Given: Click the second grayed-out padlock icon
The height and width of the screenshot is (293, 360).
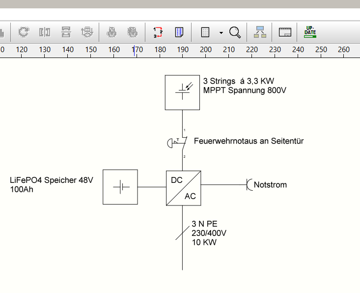Looking at the screenshot, I should (x=133, y=32).
